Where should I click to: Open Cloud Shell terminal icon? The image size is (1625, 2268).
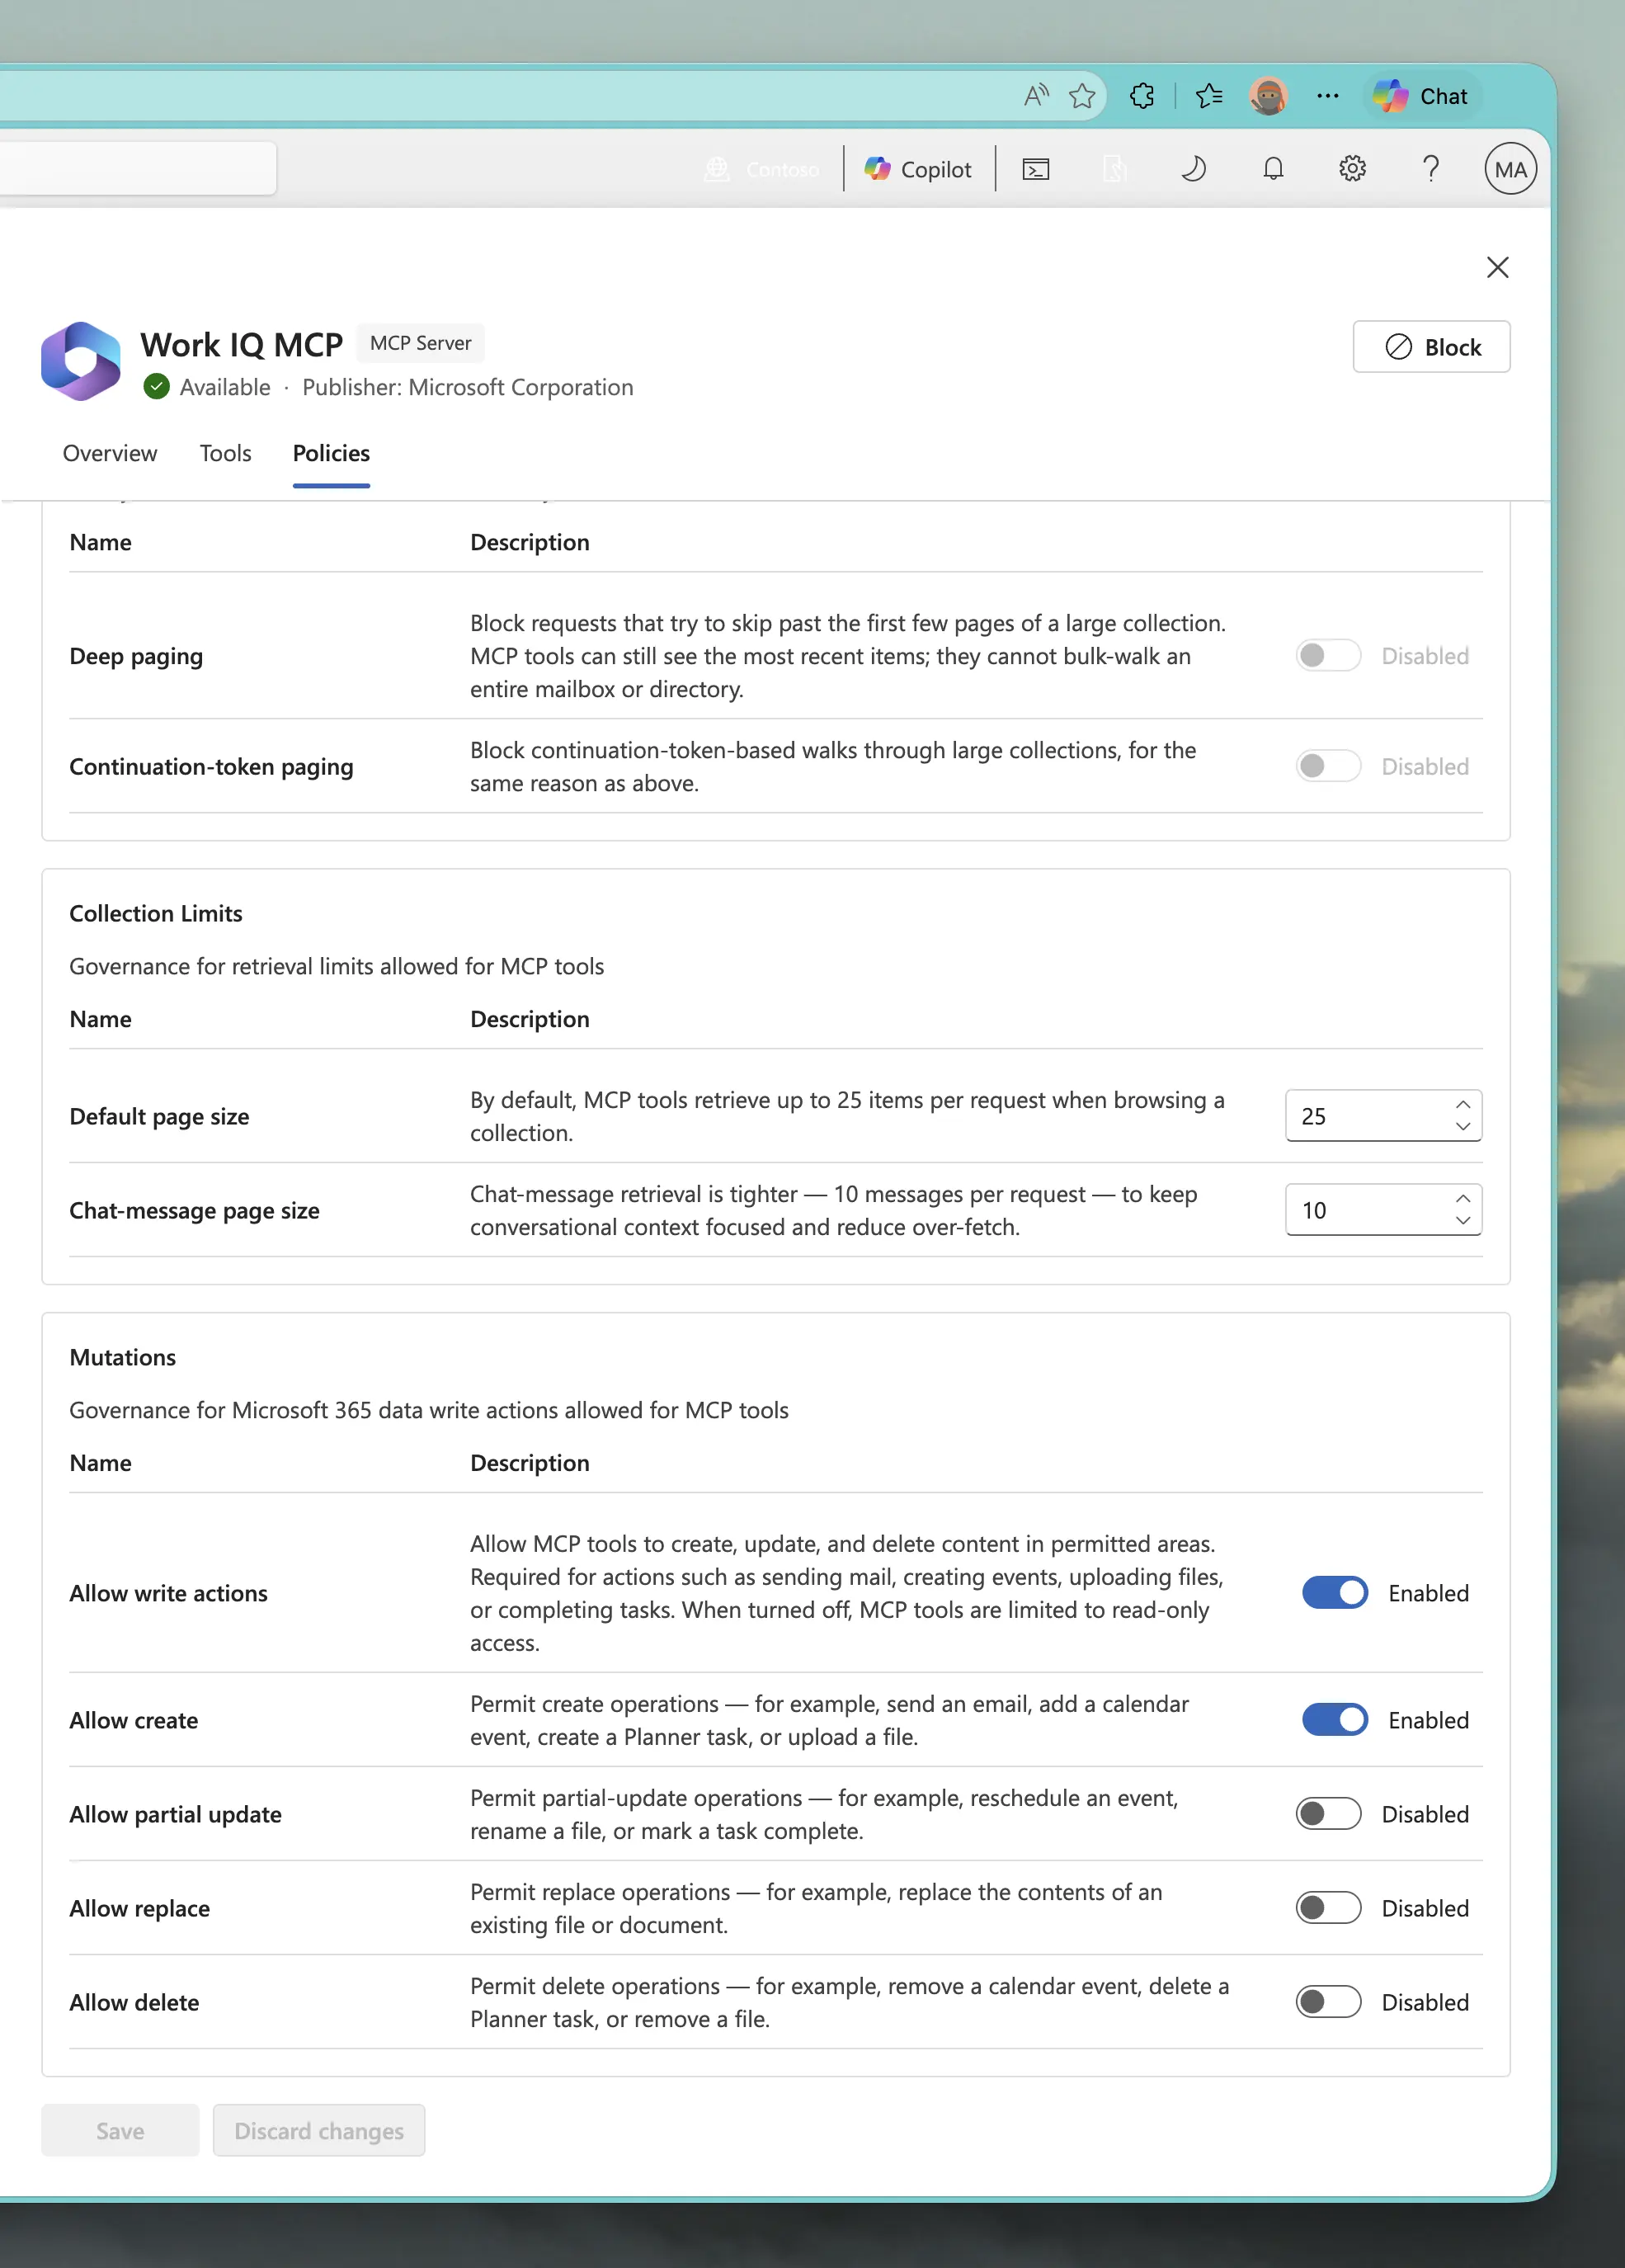click(1036, 169)
